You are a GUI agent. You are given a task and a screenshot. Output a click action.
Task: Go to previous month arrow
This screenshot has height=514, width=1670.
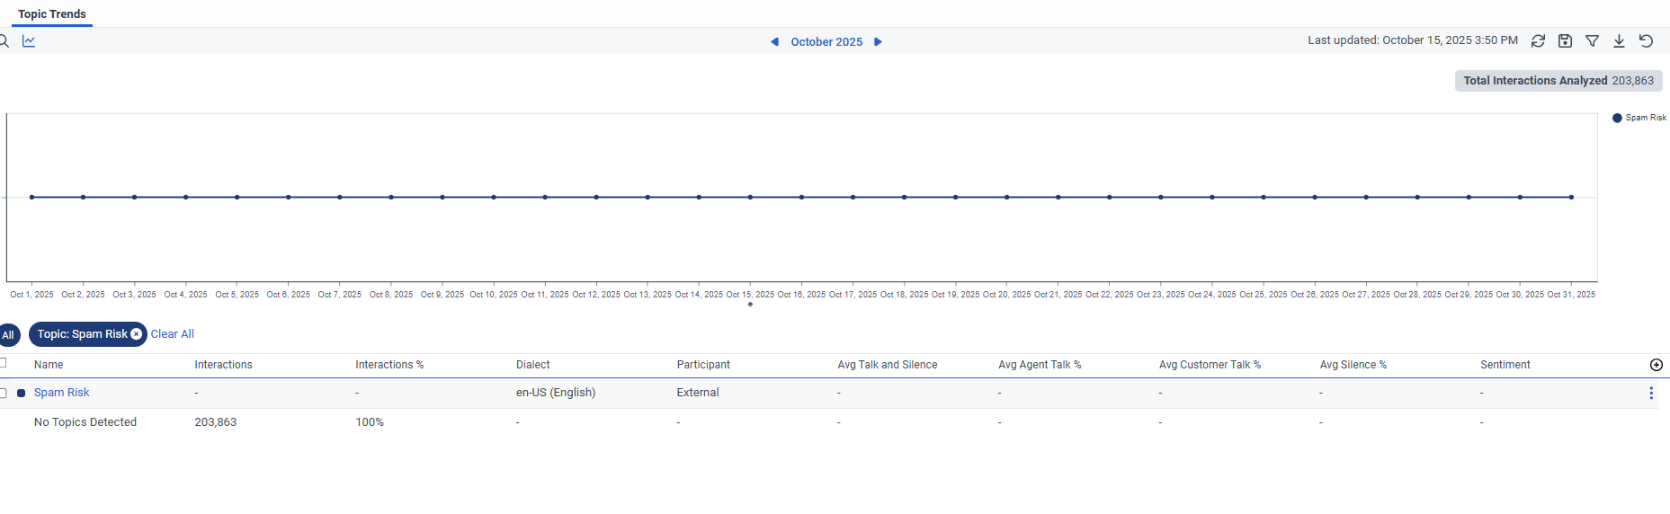click(x=774, y=42)
